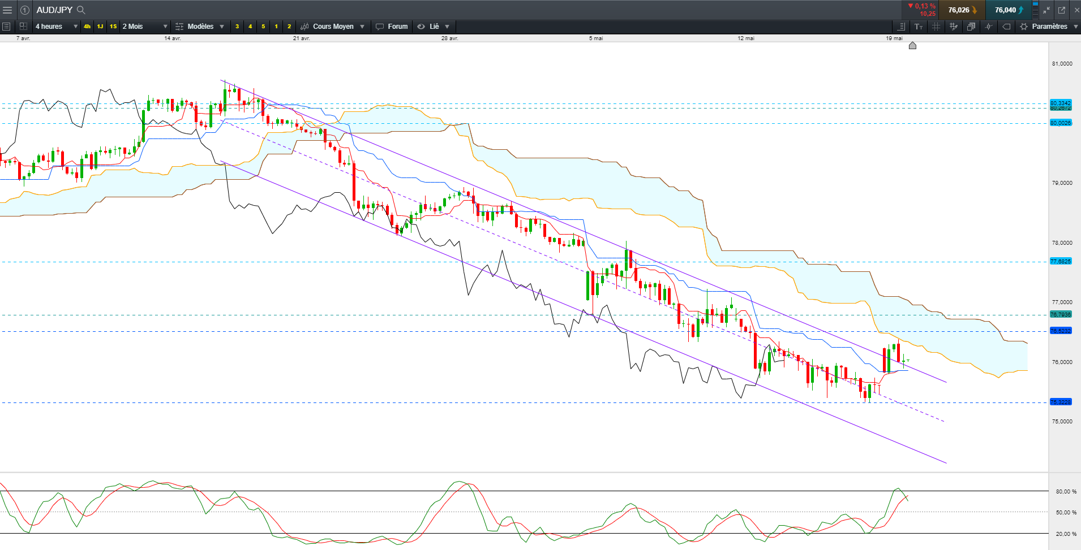Open the list panel icon in chart toolbar
This screenshot has height=550, width=1081.
(6, 27)
